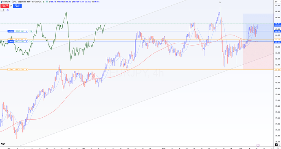This screenshot has width=281, height=149.
Task: Cancel the -99.29 CAD order with its x
Action: [27, 69]
